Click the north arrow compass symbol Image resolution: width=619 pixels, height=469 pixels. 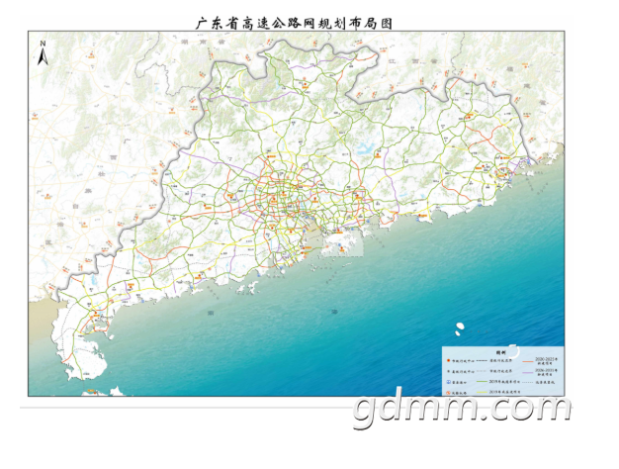click(x=43, y=53)
